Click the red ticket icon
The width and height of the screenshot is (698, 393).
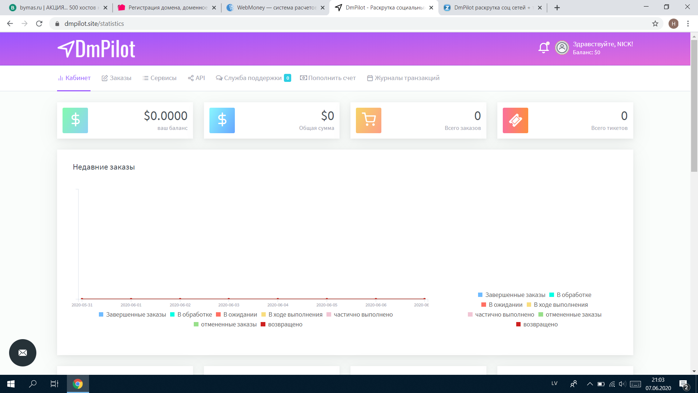click(516, 120)
